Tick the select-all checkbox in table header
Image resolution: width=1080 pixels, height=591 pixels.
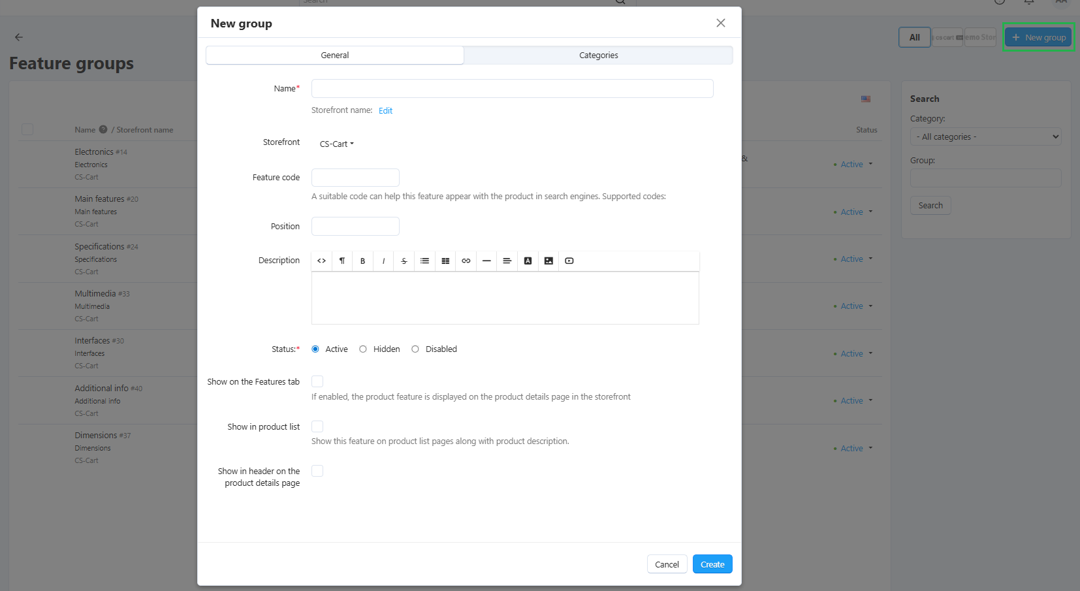[x=27, y=129]
